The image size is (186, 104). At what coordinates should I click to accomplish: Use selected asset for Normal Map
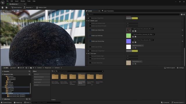(x=133, y=42)
